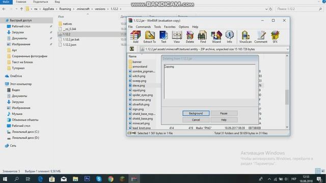Select 1.12.2.json file in Explorer

(x=69, y=45)
